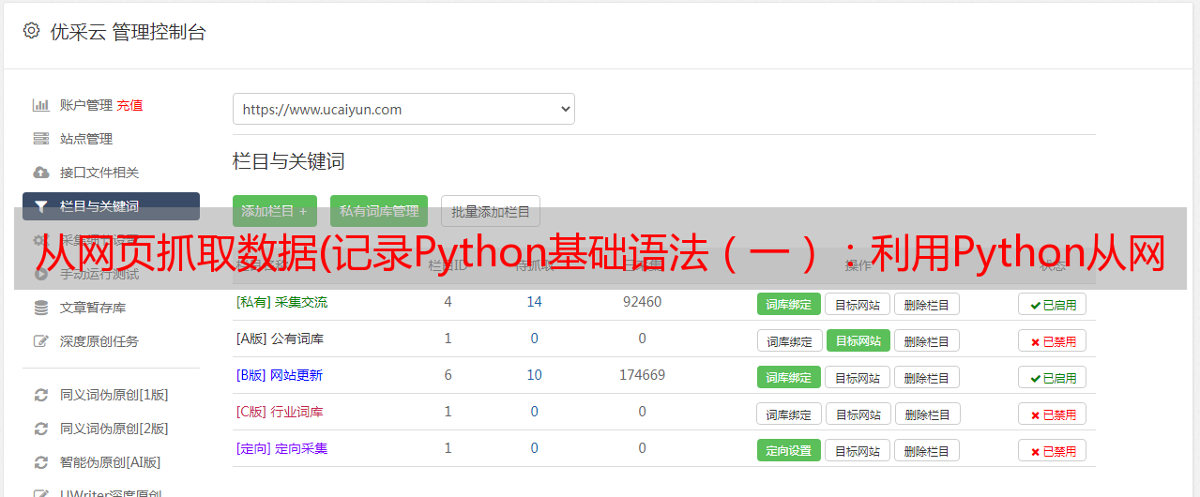Click 定向设置 for 定向采集 row
Image resolution: width=1200 pixels, height=497 pixels.
coord(789,450)
